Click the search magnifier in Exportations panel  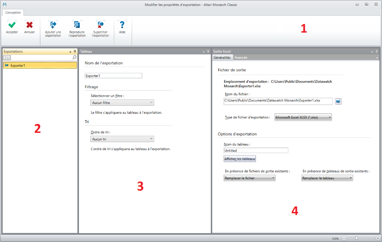pos(74,58)
